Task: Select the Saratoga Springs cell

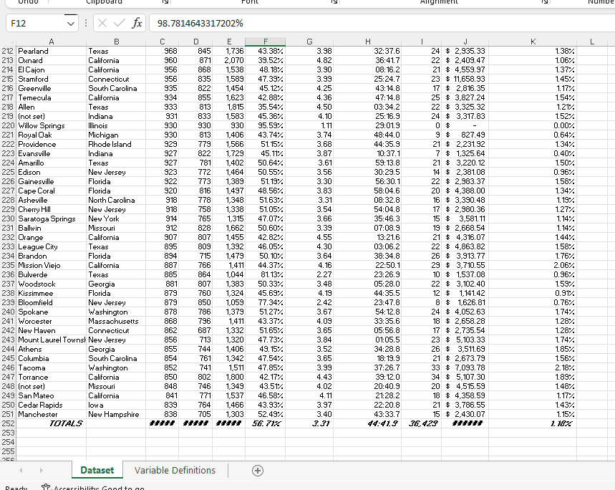Action: [x=52, y=218]
